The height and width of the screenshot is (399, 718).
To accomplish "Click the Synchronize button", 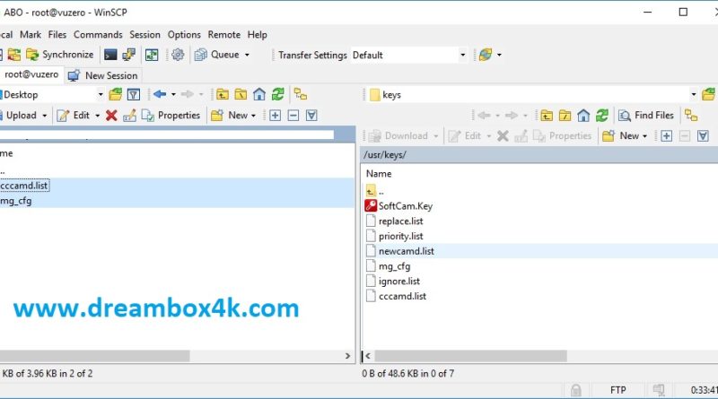I will pyautogui.click(x=60, y=55).
